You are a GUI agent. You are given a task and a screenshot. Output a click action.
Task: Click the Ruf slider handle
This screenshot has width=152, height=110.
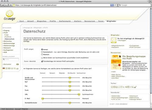[70, 82]
